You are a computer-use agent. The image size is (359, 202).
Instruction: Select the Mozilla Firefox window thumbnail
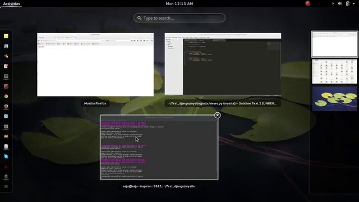[x=95, y=65]
